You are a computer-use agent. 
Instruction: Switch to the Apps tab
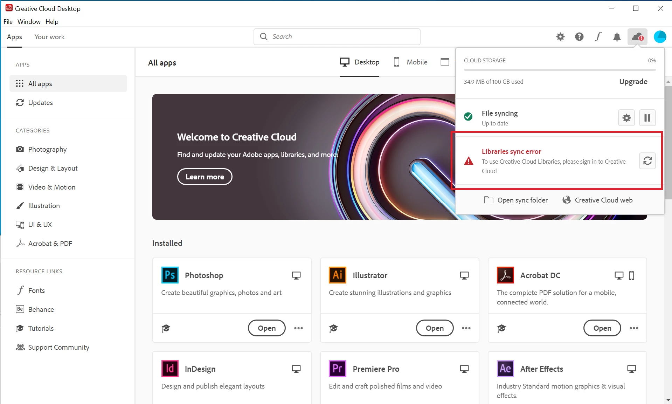pos(14,37)
